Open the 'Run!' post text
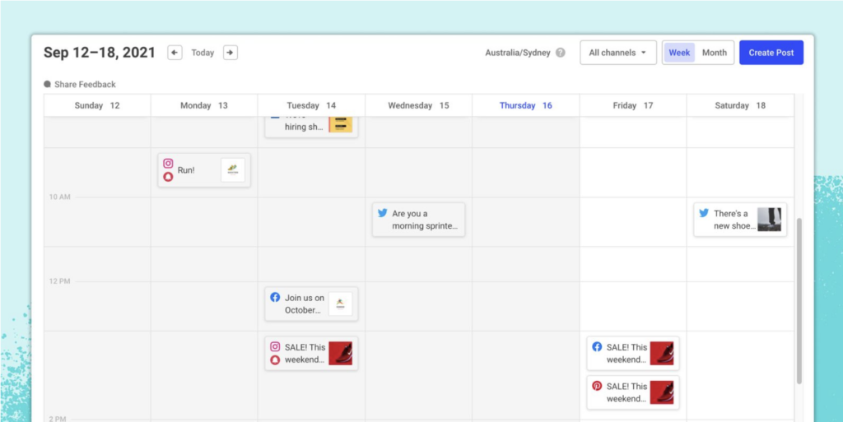The height and width of the screenshot is (422, 843). coord(186,170)
